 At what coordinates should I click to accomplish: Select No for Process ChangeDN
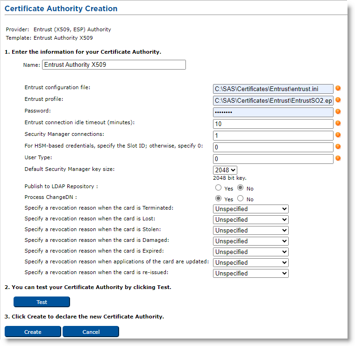point(241,199)
